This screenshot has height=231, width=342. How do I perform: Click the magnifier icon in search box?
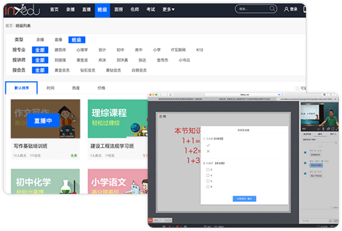click(272, 8)
